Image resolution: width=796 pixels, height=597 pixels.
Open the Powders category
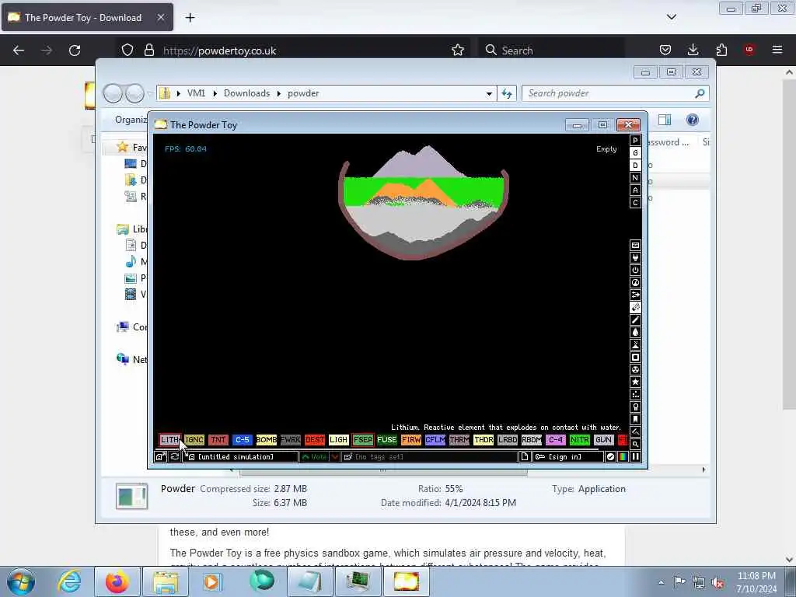click(635, 344)
